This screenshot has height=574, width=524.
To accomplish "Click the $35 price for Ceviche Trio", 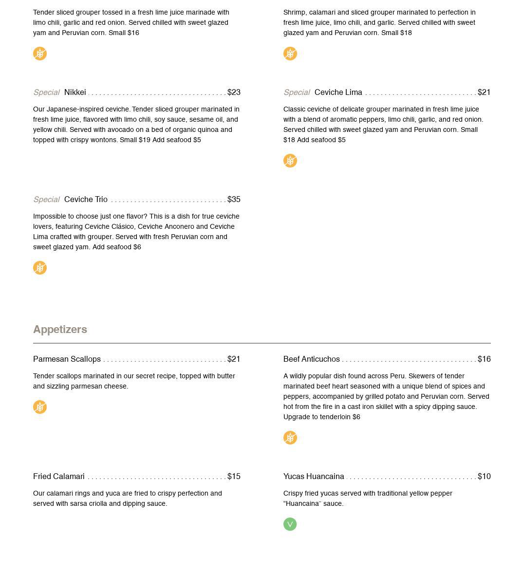I will (x=234, y=200).
